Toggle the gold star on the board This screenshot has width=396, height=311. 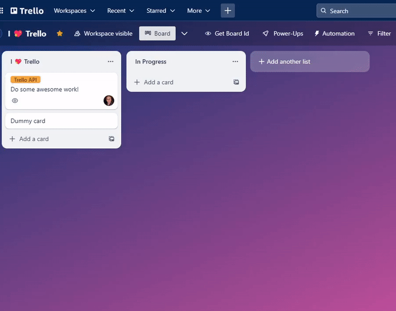pyautogui.click(x=59, y=33)
